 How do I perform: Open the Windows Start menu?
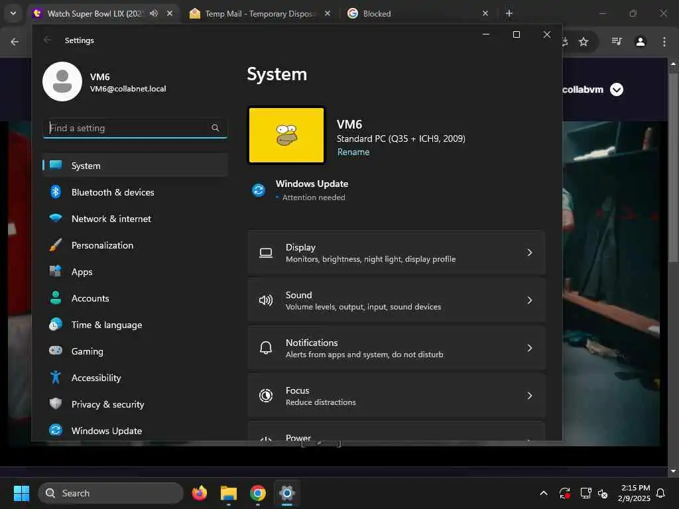(x=21, y=493)
